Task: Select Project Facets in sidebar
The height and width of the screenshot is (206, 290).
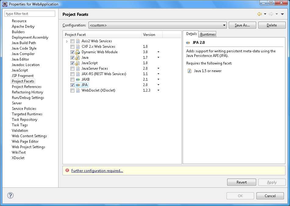Action: [23, 81]
